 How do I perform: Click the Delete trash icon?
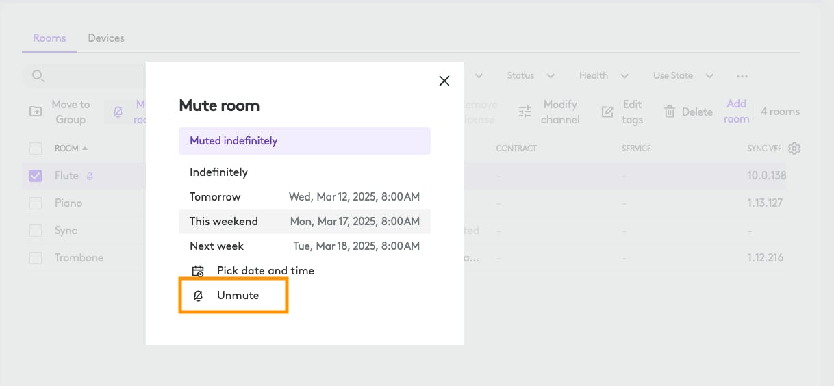pos(670,112)
